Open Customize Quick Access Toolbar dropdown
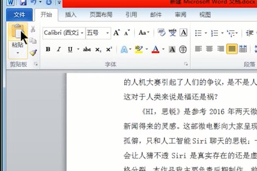 pyautogui.click(x=59, y=3)
